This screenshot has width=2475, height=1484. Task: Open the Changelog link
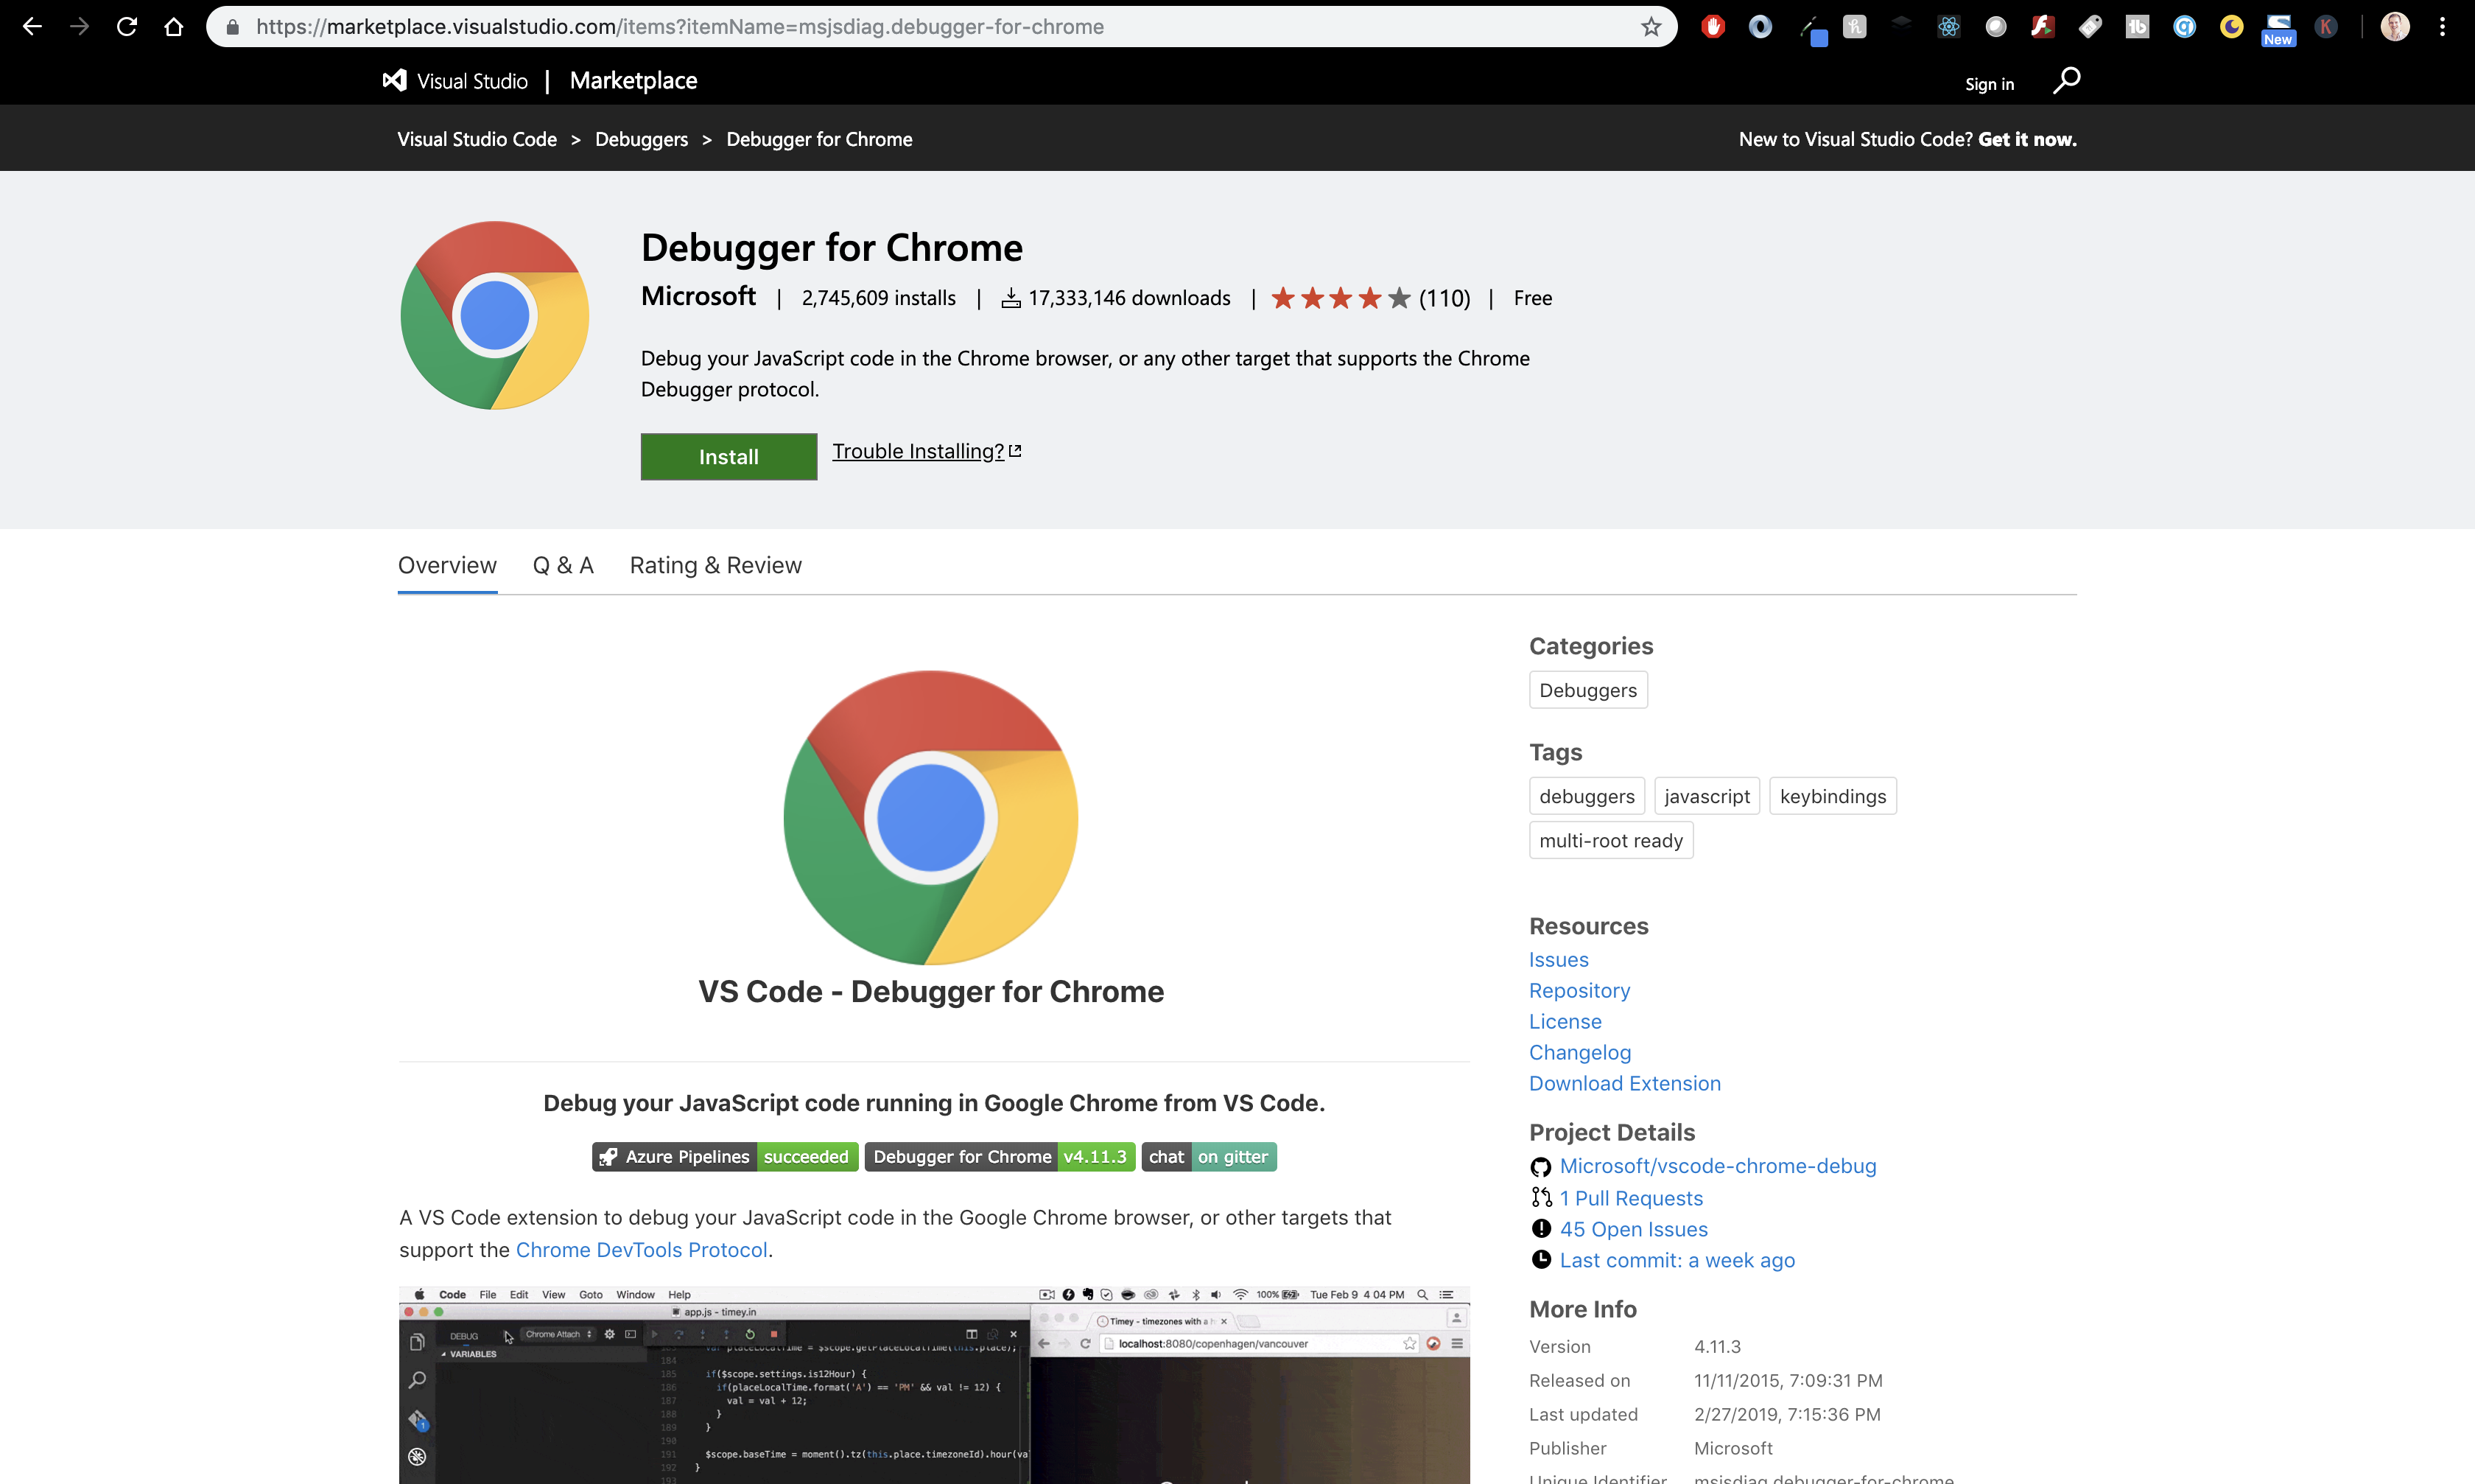coord(1579,1053)
